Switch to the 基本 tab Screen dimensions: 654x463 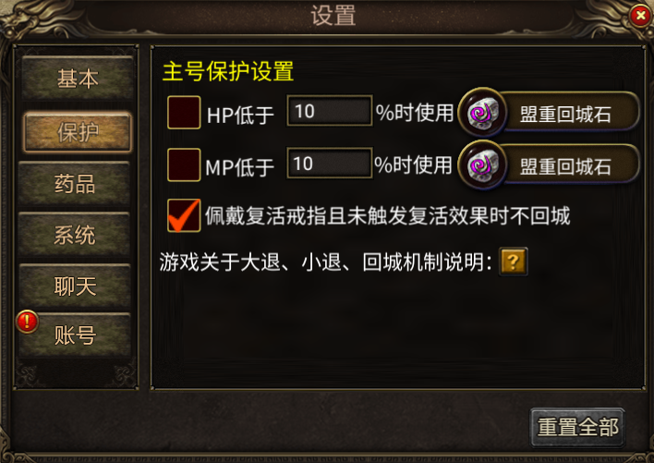(78, 78)
